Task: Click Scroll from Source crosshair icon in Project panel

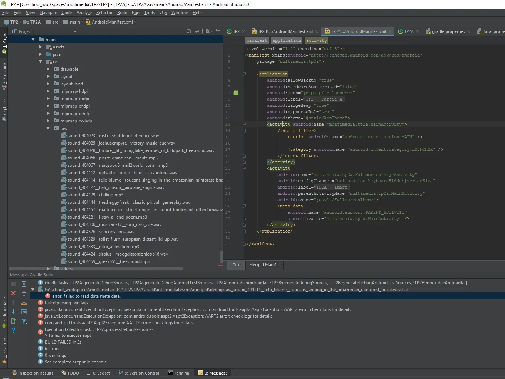Action: click(x=189, y=31)
